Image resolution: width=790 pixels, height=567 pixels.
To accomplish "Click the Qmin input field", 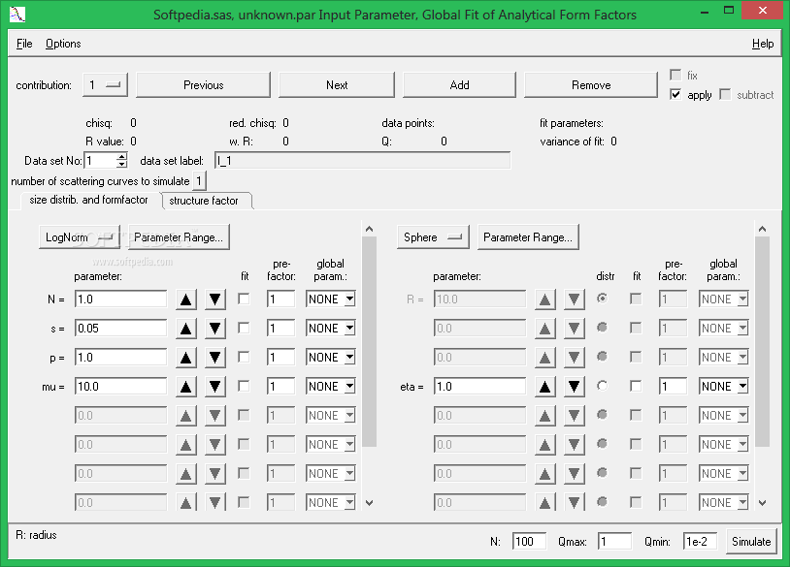I will coord(701,542).
